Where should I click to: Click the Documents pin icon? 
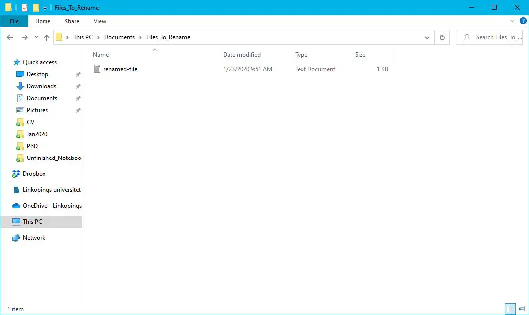click(78, 98)
